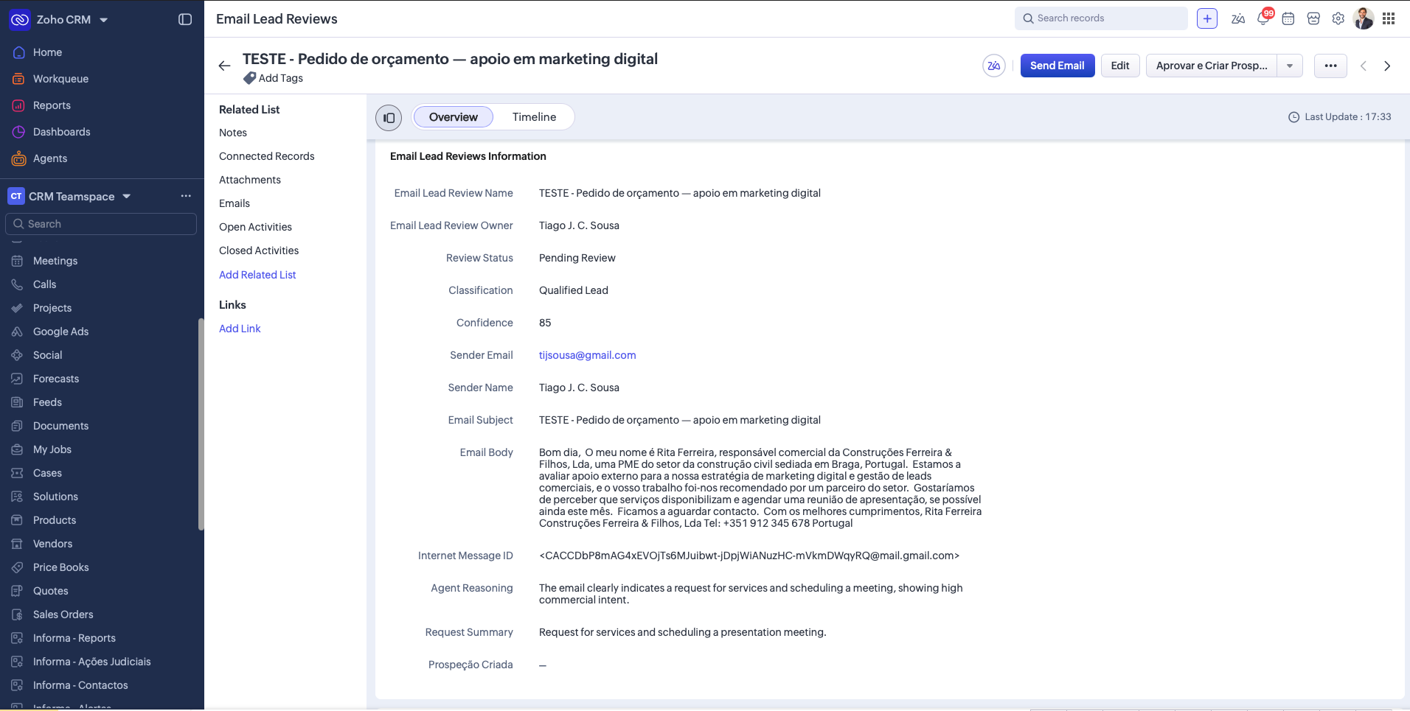Open Google Ads in sidebar
Image resolution: width=1410 pixels, height=711 pixels.
pos(60,332)
